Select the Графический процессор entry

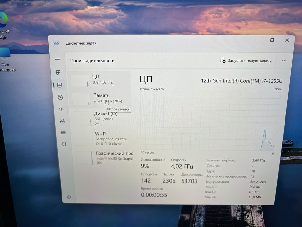104,158
